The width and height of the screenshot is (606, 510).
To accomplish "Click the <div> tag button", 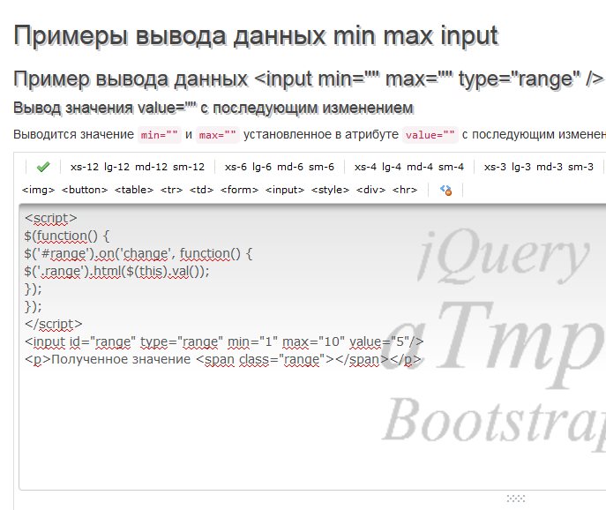I will pyautogui.click(x=370, y=190).
